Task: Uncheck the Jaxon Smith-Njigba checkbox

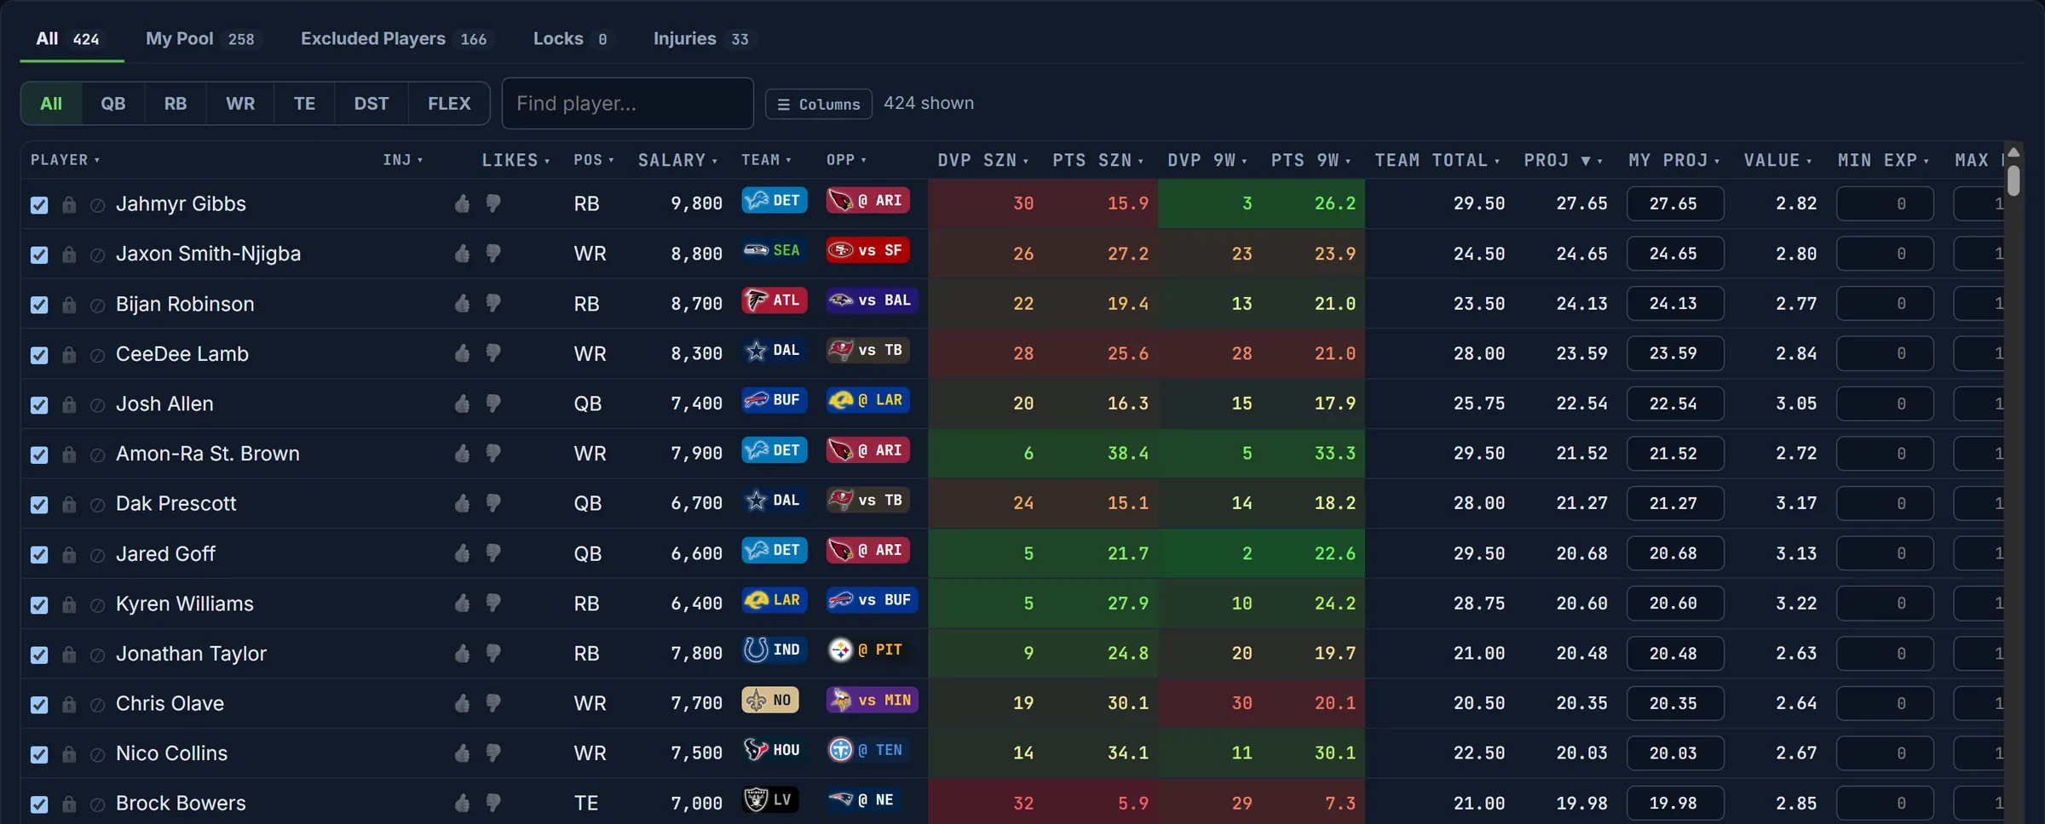Action: pyautogui.click(x=39, y=255)
